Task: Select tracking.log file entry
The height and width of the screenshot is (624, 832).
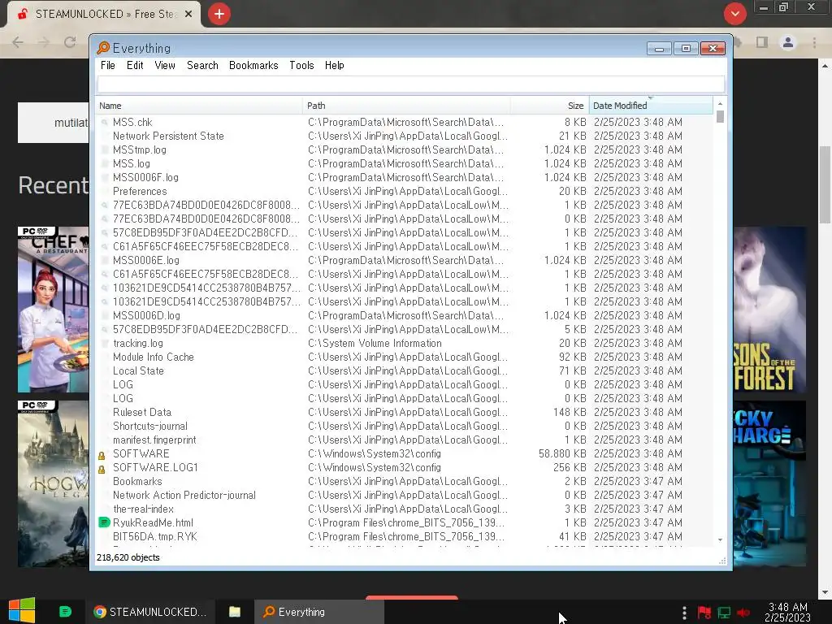Action: (138, 344)
